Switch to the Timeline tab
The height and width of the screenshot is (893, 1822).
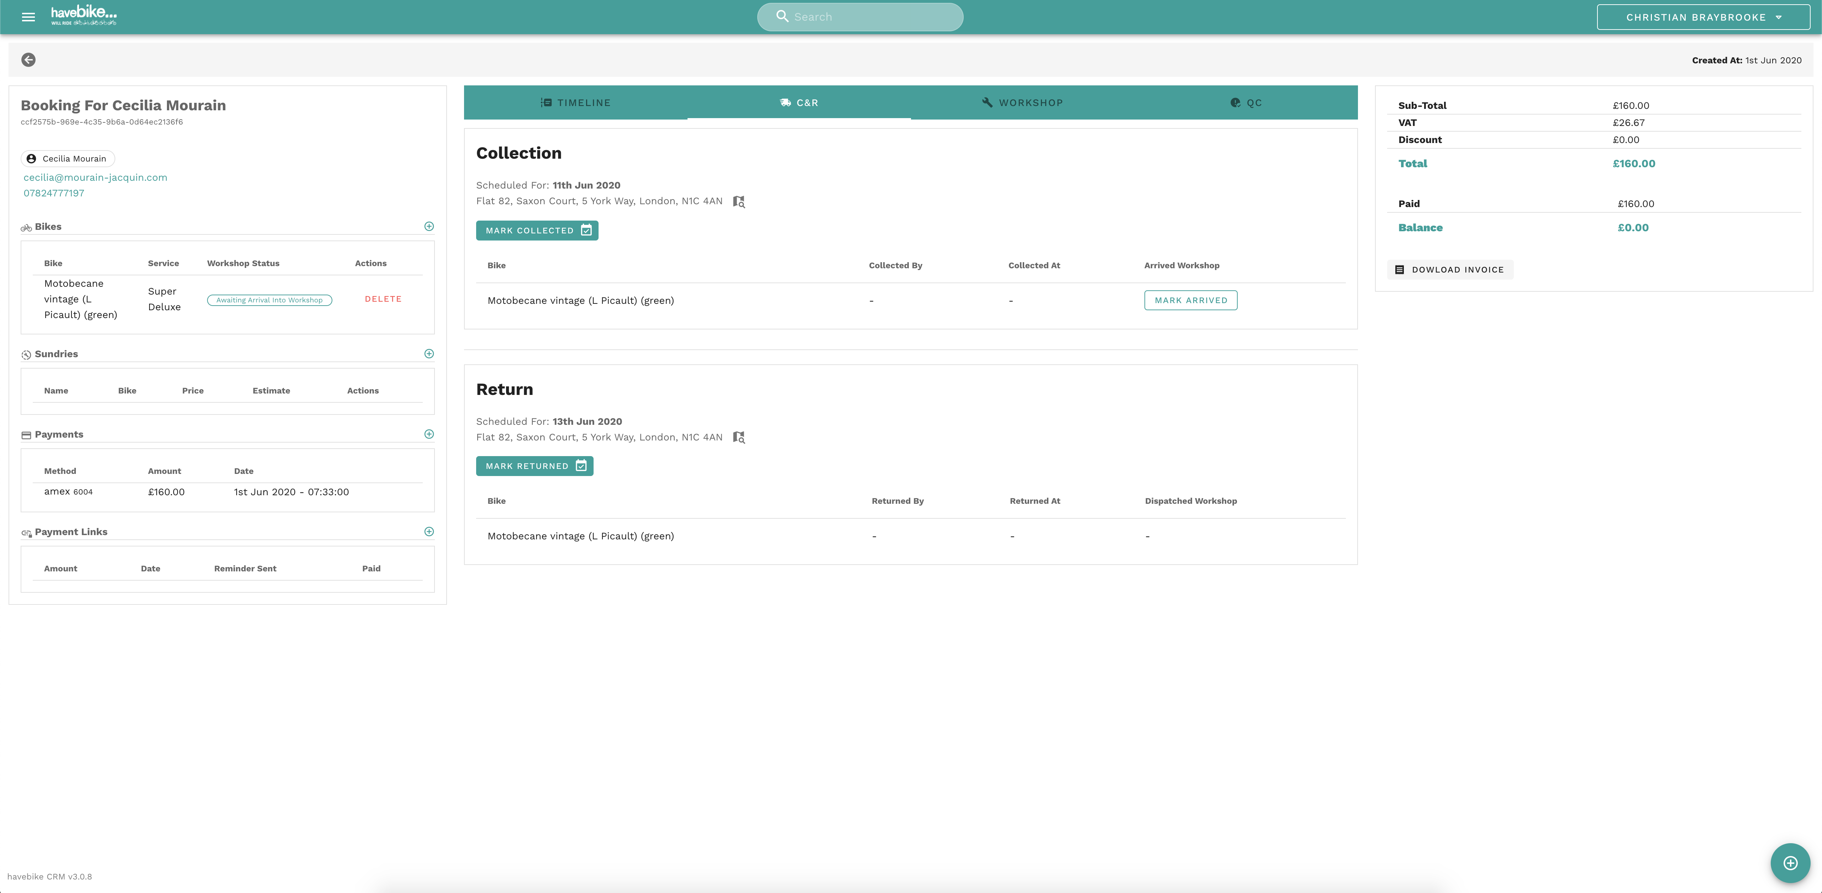pyautogui.click(x=575, y=102)
